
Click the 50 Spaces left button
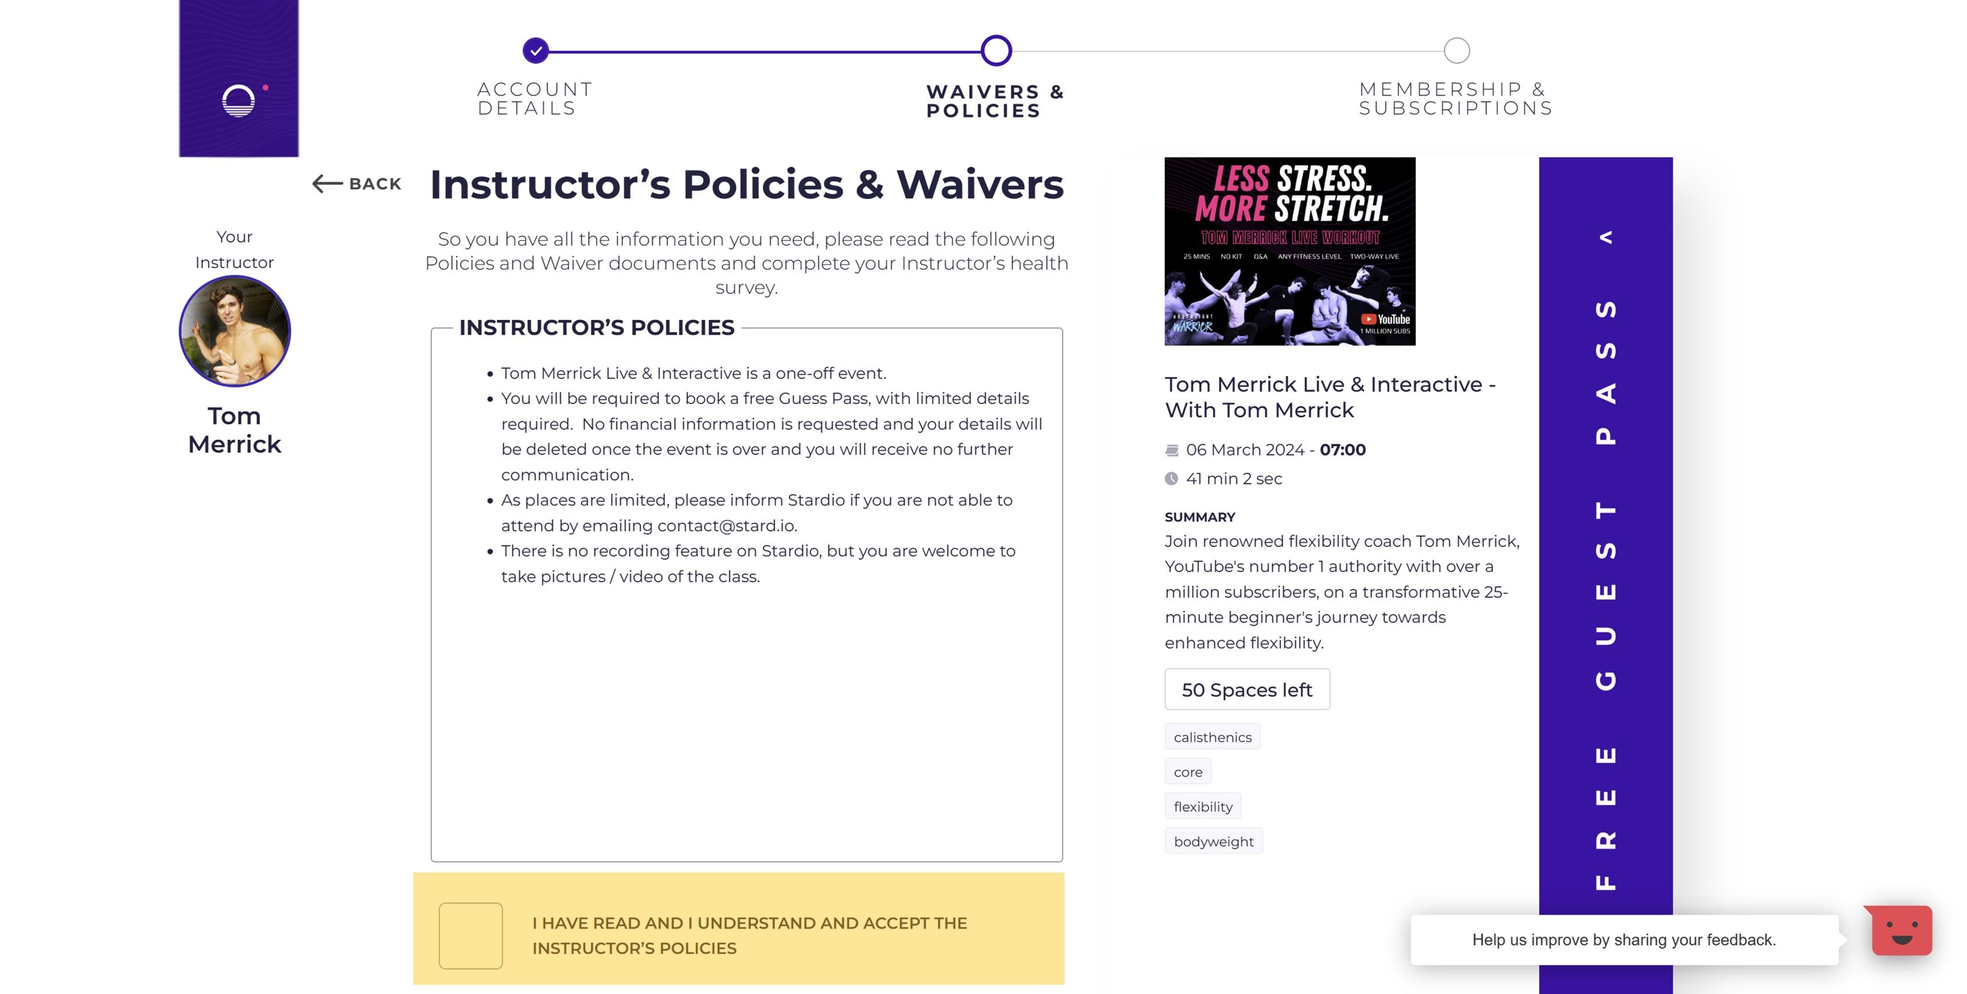[1247, 689]
